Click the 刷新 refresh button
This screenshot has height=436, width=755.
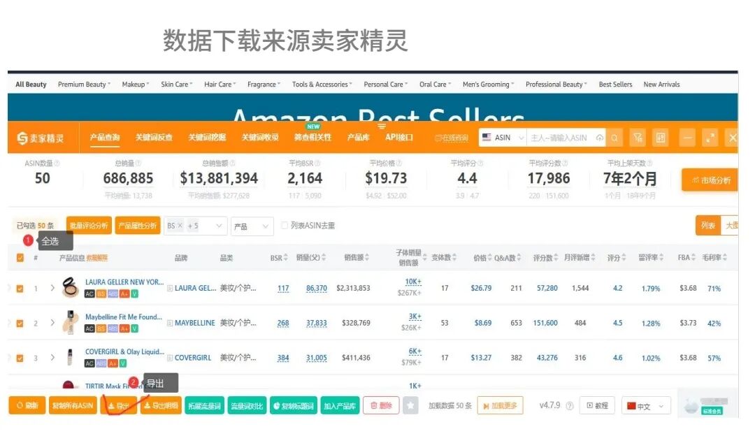pos(27,406)
